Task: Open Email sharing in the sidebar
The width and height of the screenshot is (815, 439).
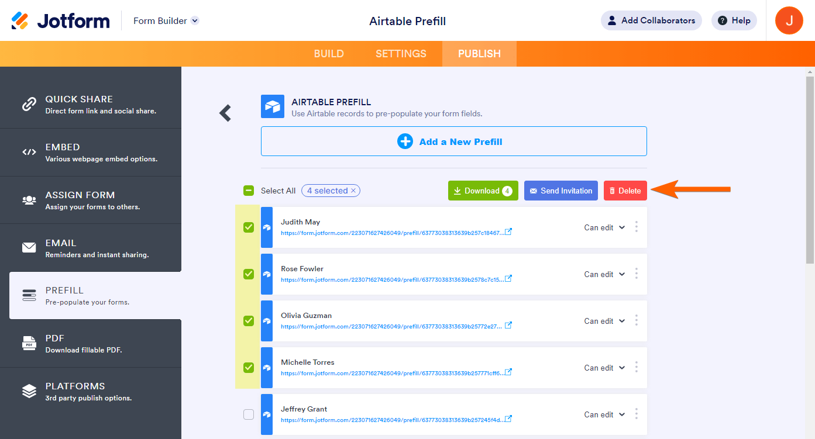Action: point(91,248)
